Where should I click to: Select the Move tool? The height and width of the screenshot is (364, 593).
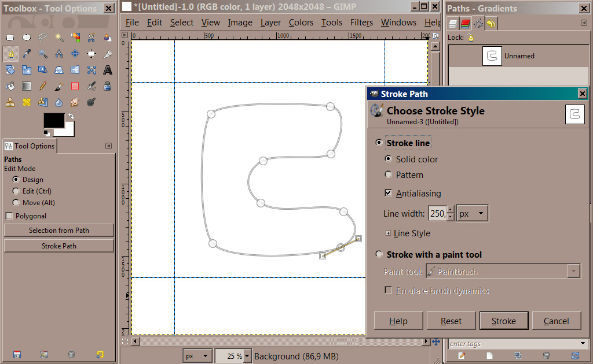(x=75, y=54)
